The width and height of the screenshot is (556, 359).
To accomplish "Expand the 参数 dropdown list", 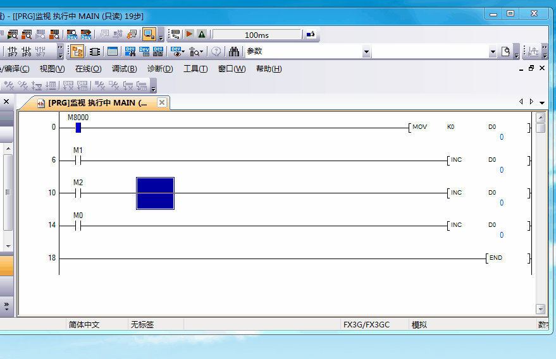I will [366, 52].
